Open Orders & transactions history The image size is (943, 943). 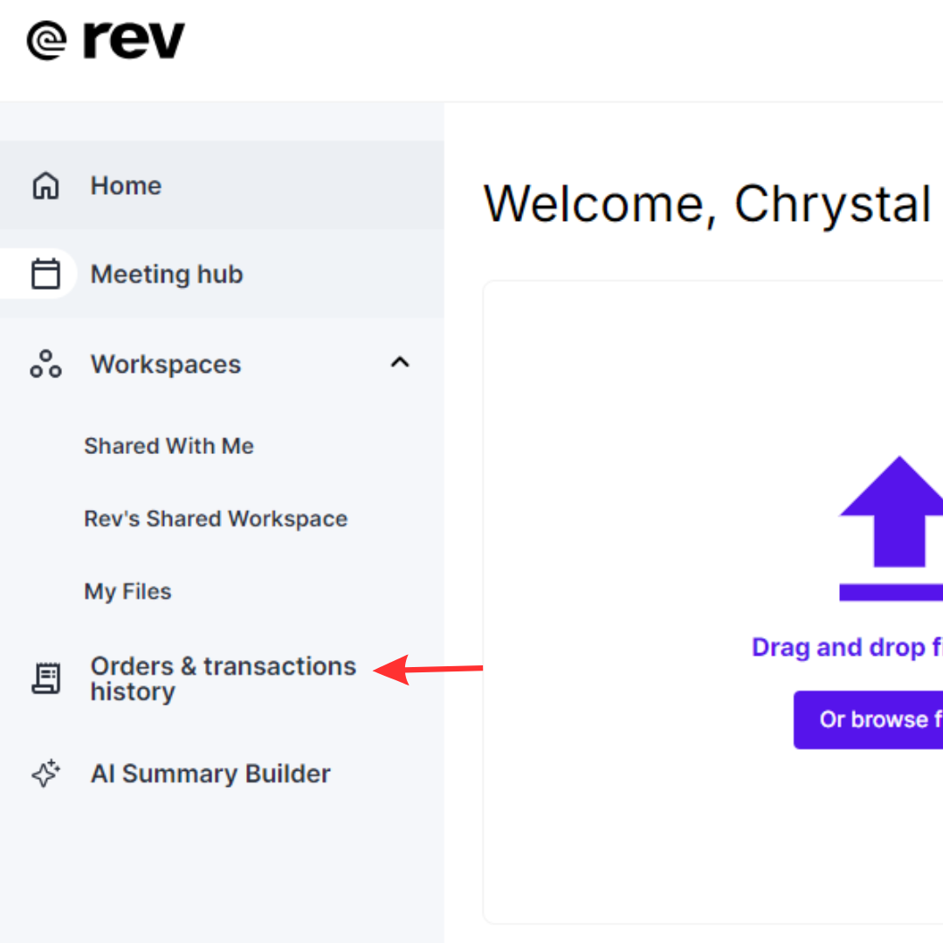tap(224, 679)
